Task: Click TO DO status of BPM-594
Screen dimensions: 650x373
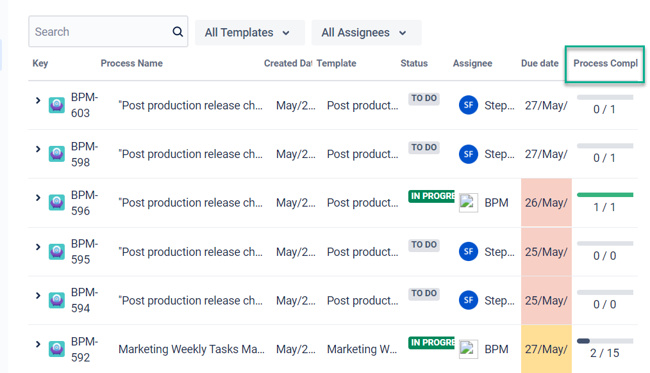Action: [424, 294]
